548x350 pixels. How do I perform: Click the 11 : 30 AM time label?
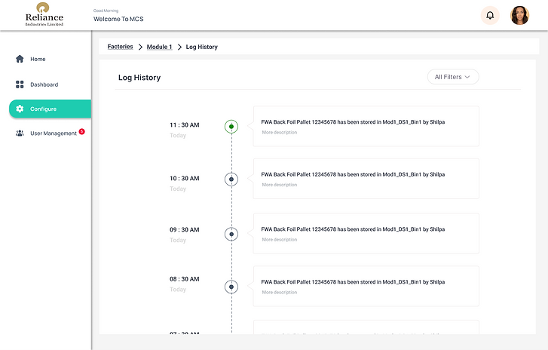tap(185, 124)
